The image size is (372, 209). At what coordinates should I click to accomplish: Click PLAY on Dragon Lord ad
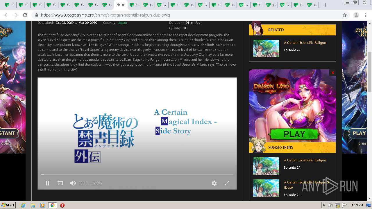pyautogui.click(x=294, y=134)
